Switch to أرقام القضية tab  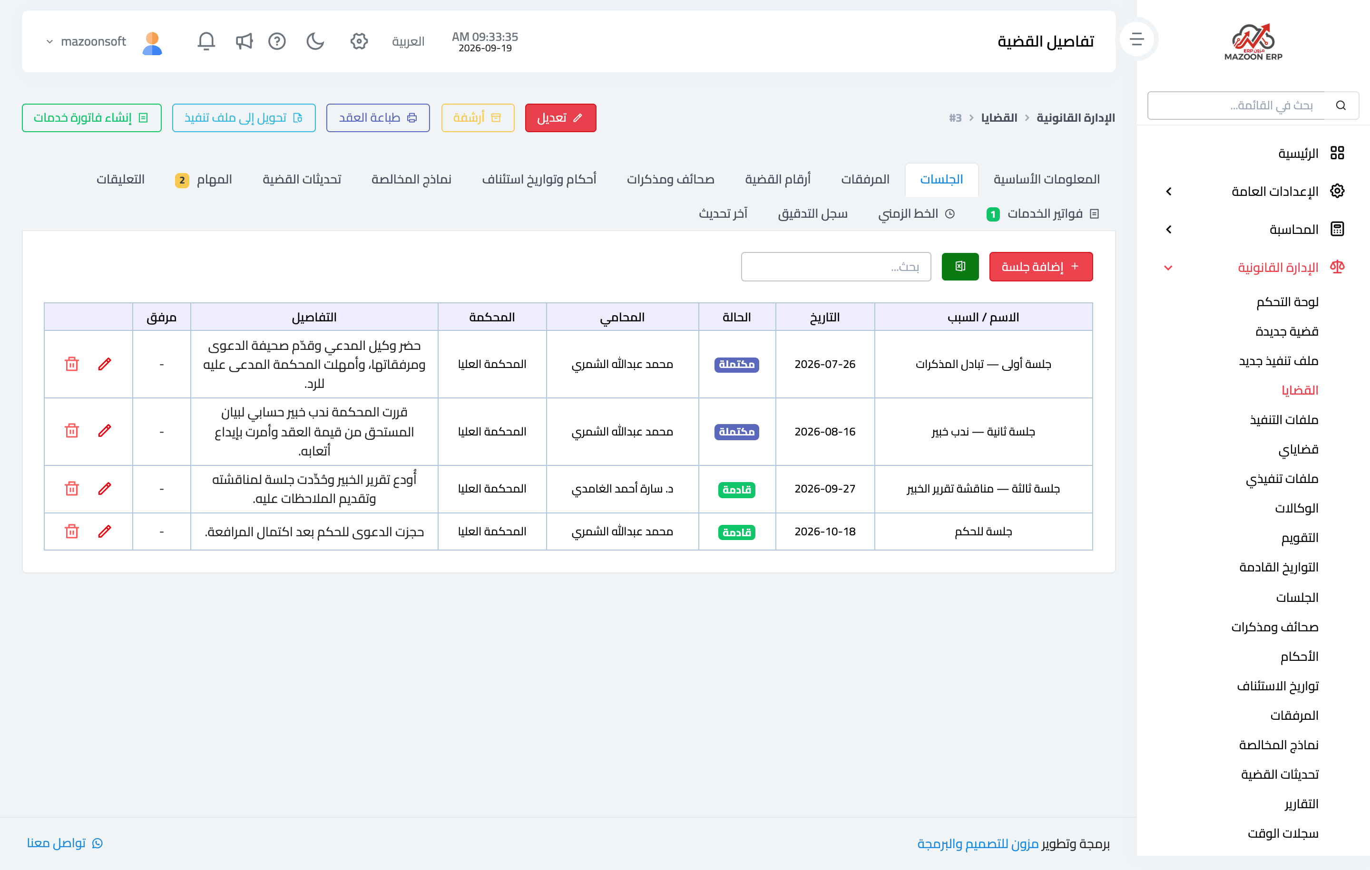click(778, 180)
